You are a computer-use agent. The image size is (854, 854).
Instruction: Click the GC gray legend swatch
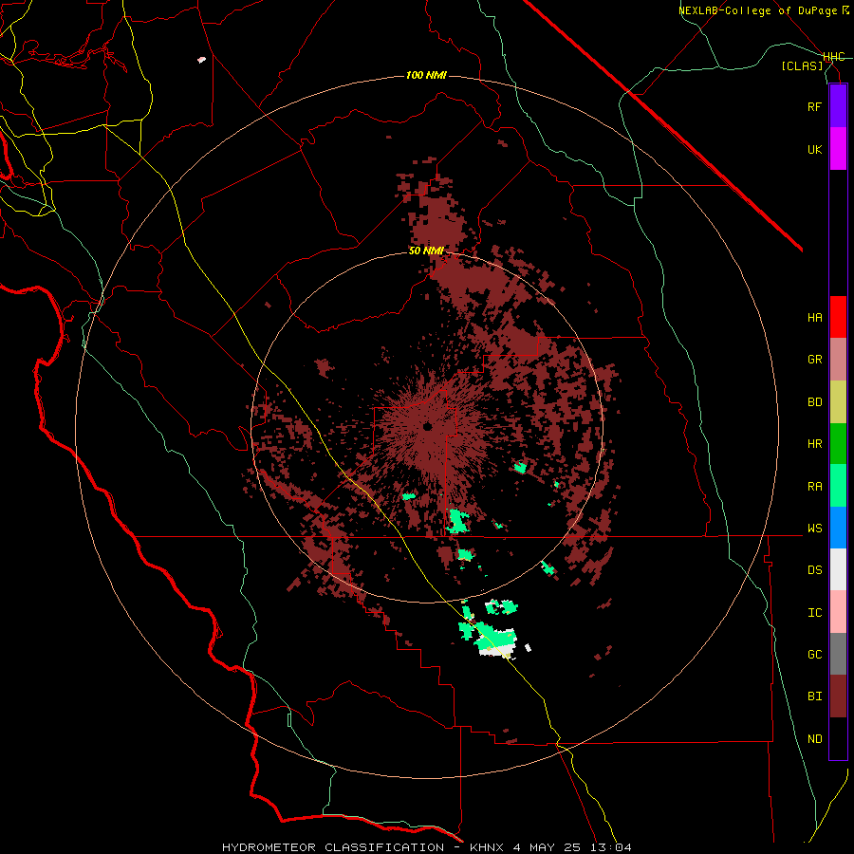coord(838,654)
